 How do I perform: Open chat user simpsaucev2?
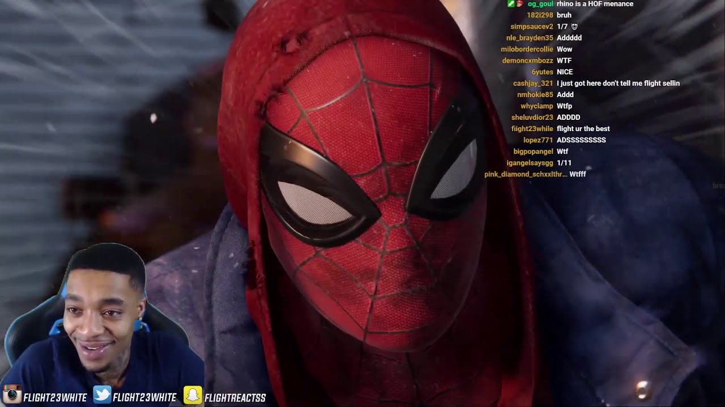(x=532, y=27)
